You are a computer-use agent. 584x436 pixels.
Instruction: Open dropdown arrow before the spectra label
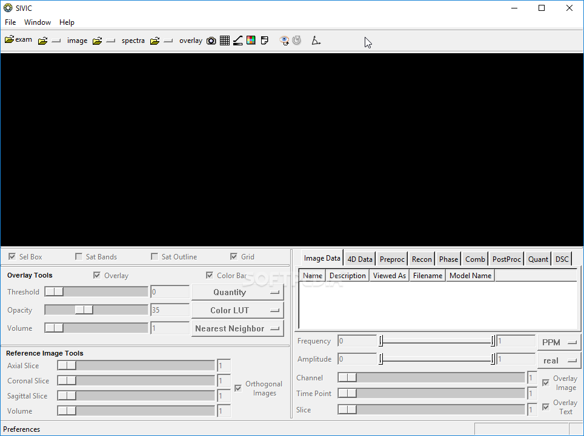pos(111,41)
